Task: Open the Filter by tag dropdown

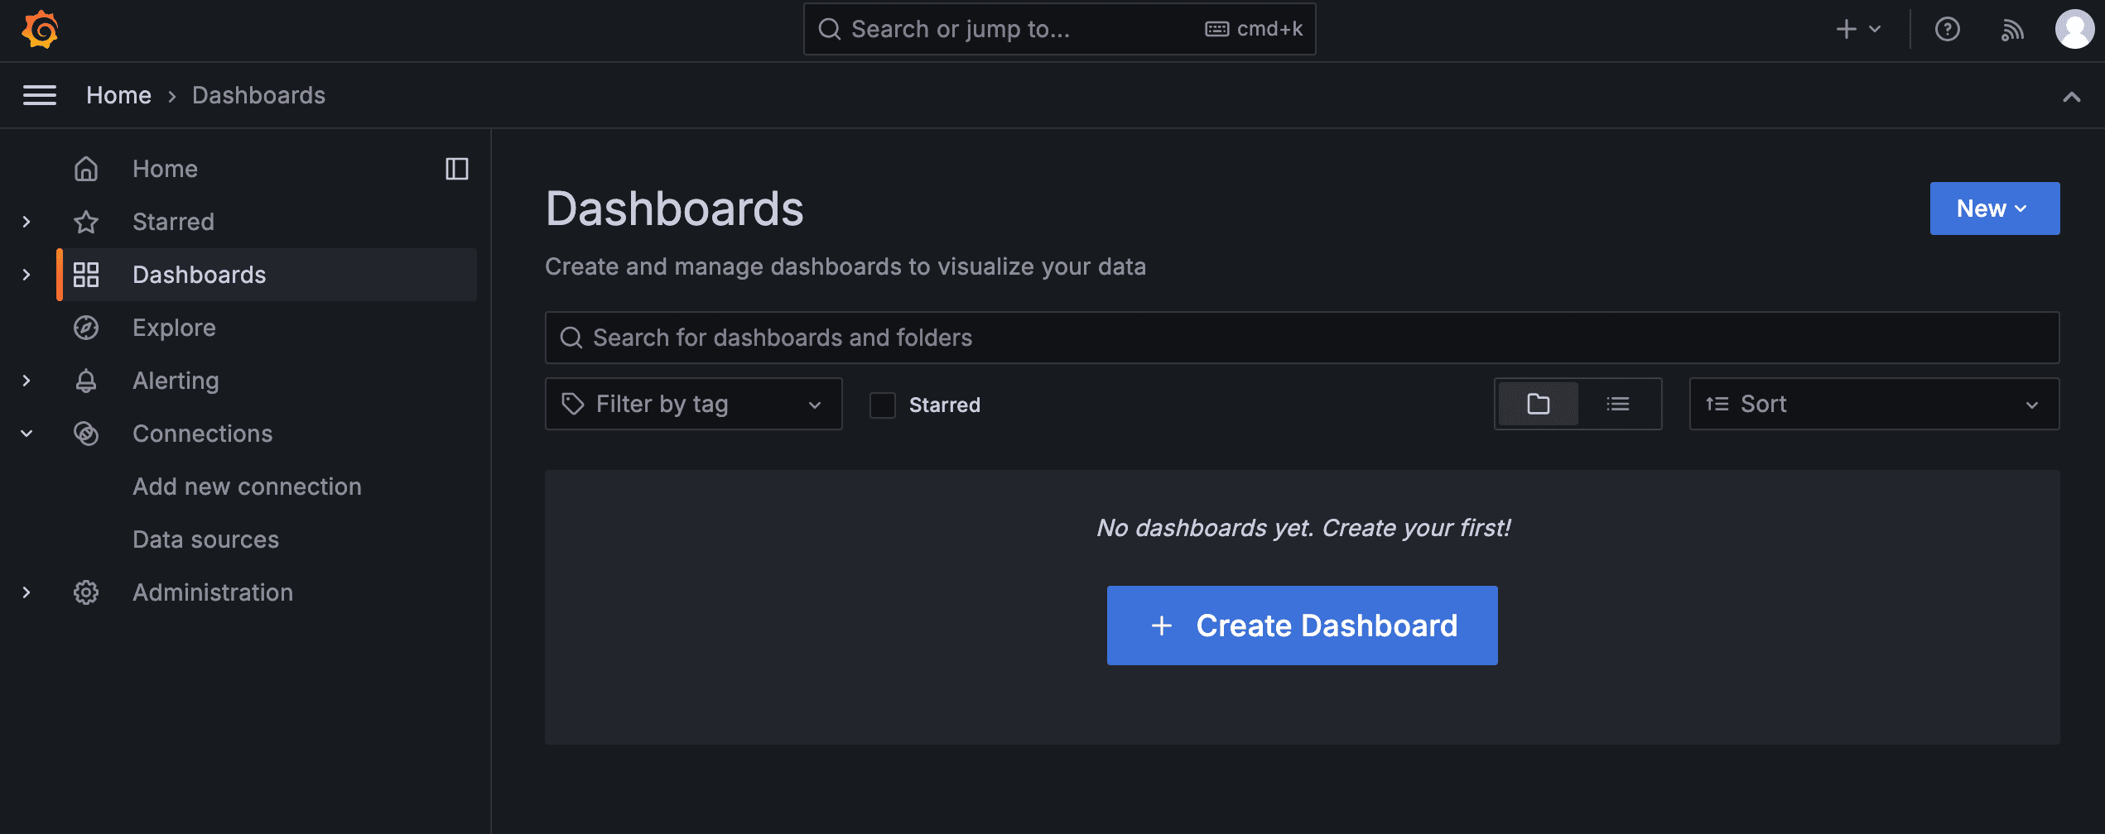Action: [693, 404]
